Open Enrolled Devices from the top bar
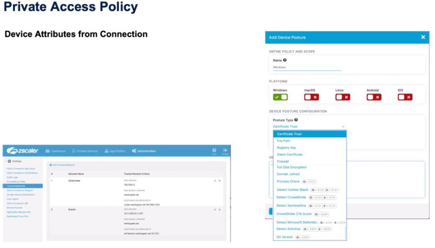The height and width of the screenshot is (248, 435). click(85, 151)
